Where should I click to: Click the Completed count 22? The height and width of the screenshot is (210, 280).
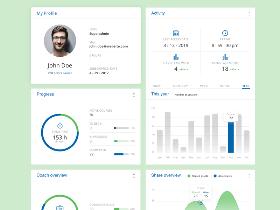click(91, 154)
